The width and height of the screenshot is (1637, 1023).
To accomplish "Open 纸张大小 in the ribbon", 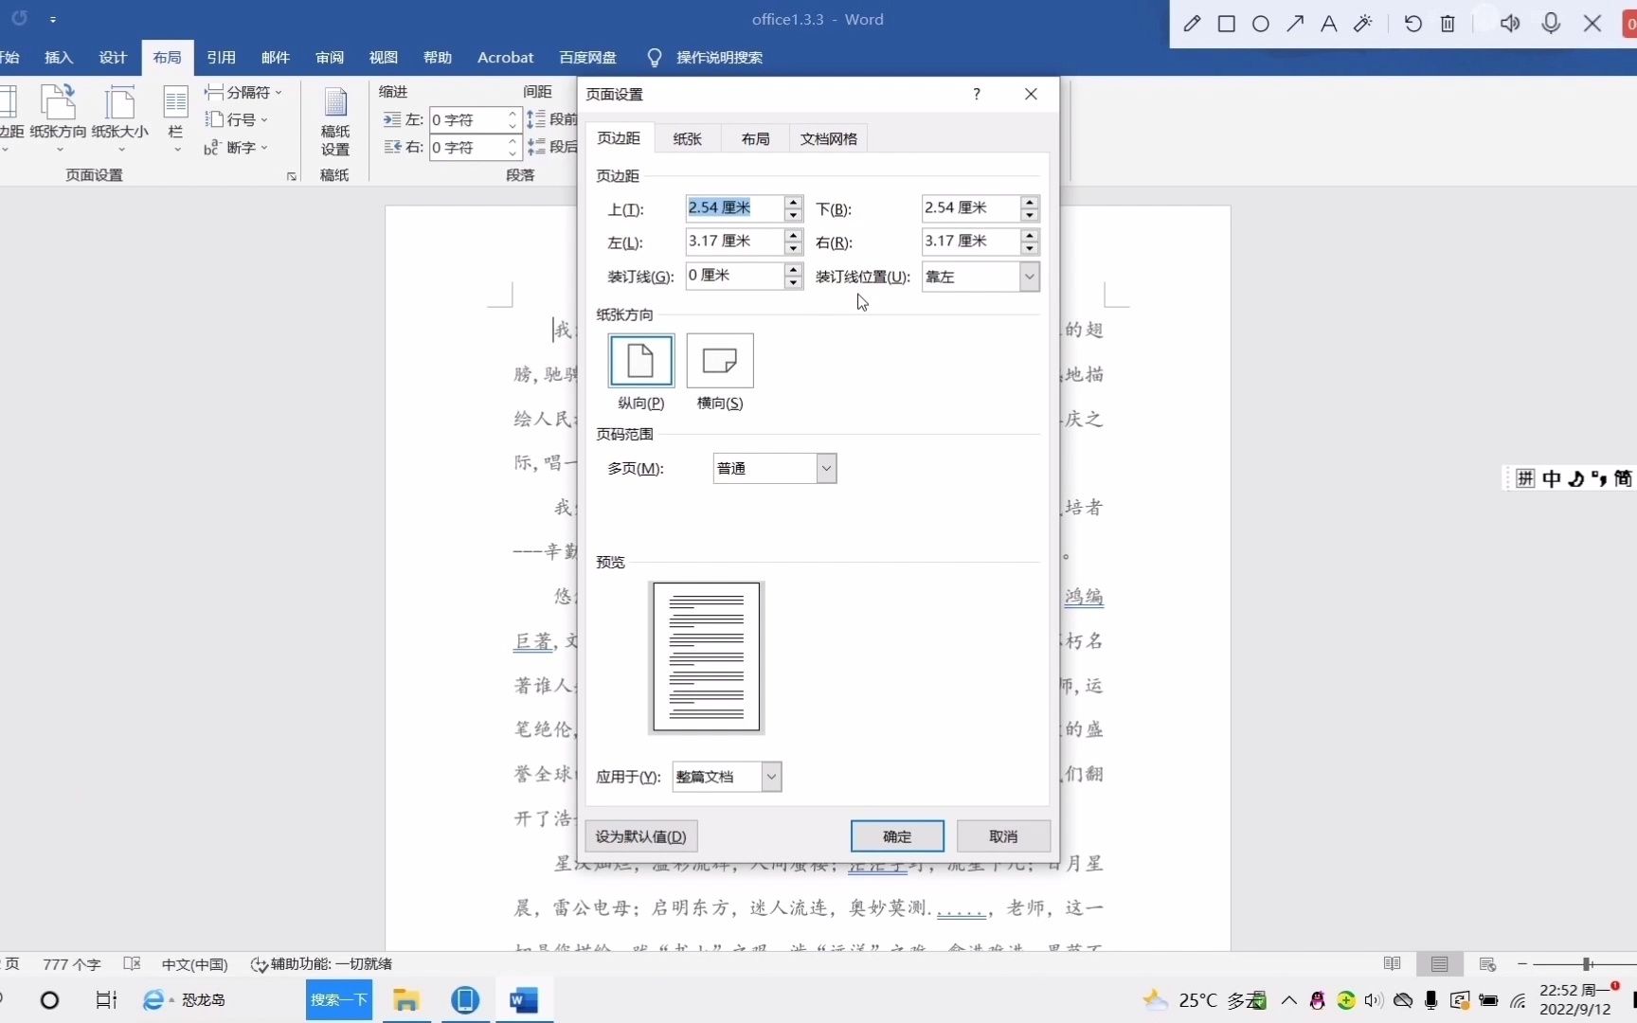I will 120,118.
